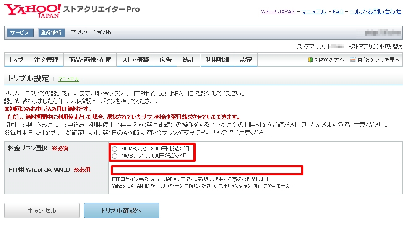Click the キャンセル button
The height and width of the screenshot is (228, 407).
[42, 210]
